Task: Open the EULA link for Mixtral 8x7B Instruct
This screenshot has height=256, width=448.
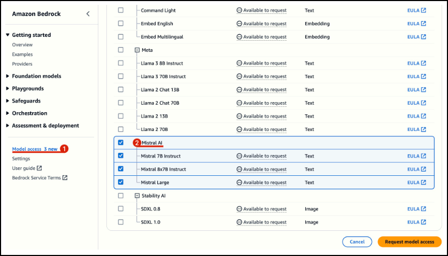Action: (x=416, y=169)
